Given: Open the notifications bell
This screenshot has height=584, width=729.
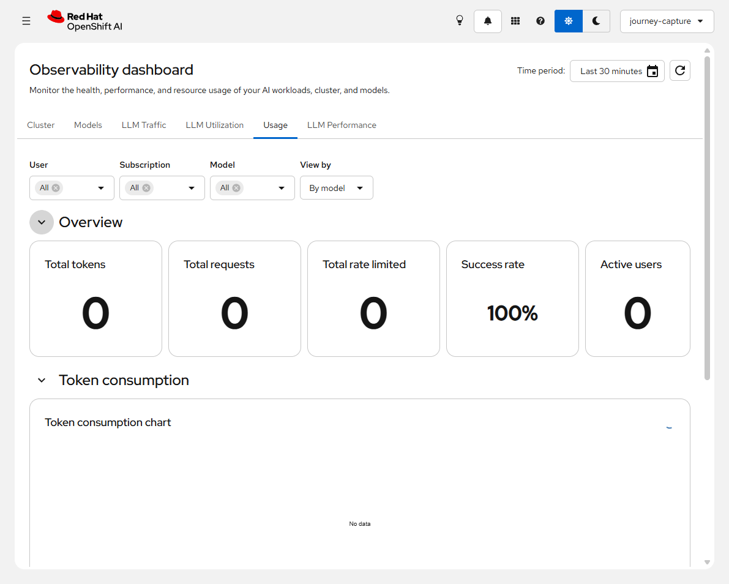Looking at the screenshot, I should 488,21.
